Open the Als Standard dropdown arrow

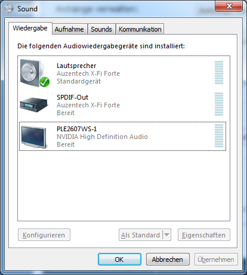pyautogui.click(x=166, y=235)
